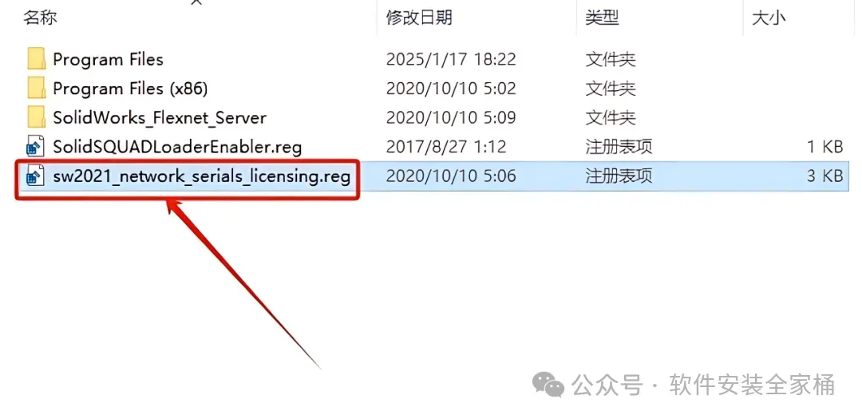Sort files by the 大小 column header
Image resolution: width=862 pixels, height=419 pixels.
(x=769, y=17)
